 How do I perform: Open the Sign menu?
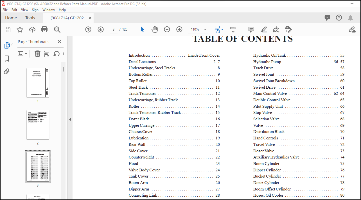(35, 10)
